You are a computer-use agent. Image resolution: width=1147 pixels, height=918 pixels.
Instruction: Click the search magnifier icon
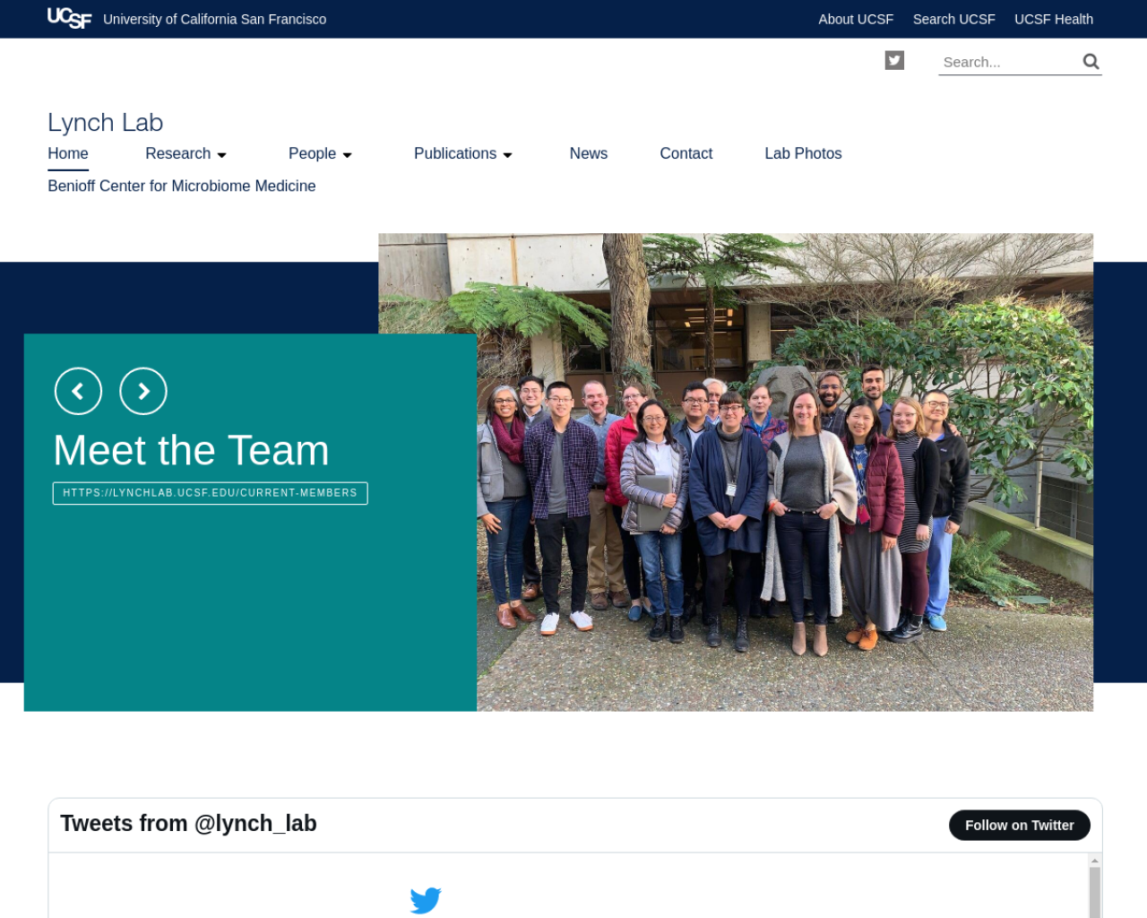pyautogui.click(x=1091, y=61)
